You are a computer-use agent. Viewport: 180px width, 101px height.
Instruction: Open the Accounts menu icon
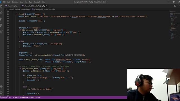point(1,87)
